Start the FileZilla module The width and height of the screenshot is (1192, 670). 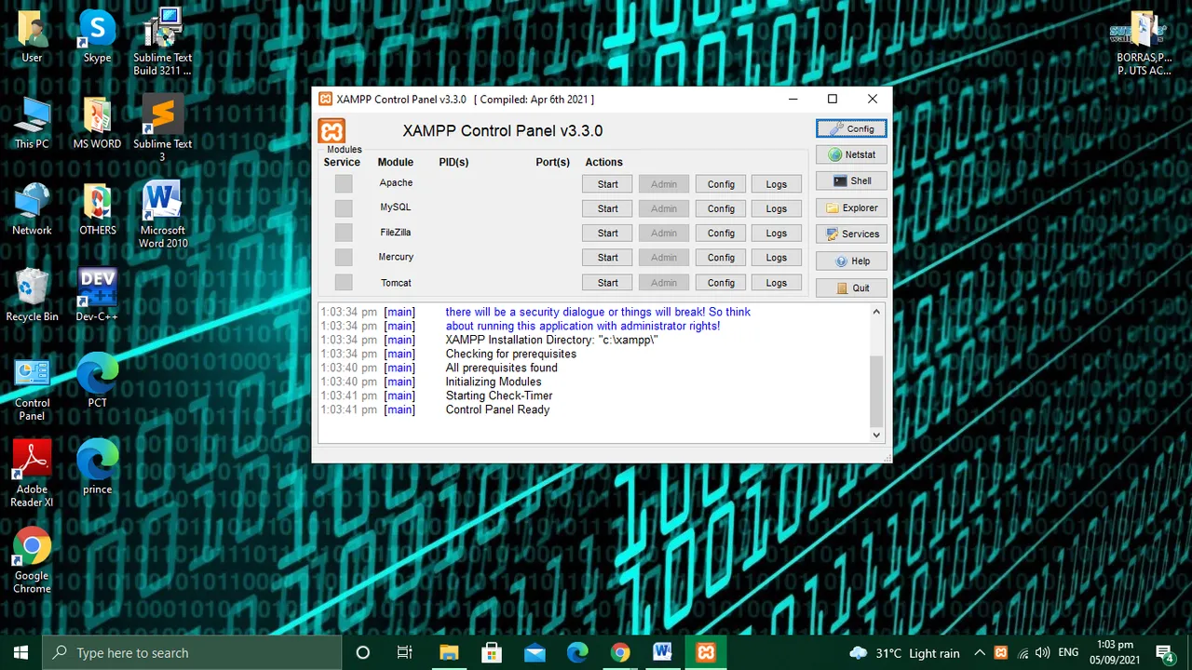click(x=608, y=234)
